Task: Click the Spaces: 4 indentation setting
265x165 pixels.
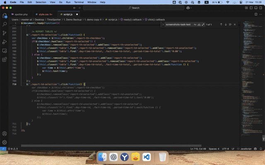Action: coord(214,148)
